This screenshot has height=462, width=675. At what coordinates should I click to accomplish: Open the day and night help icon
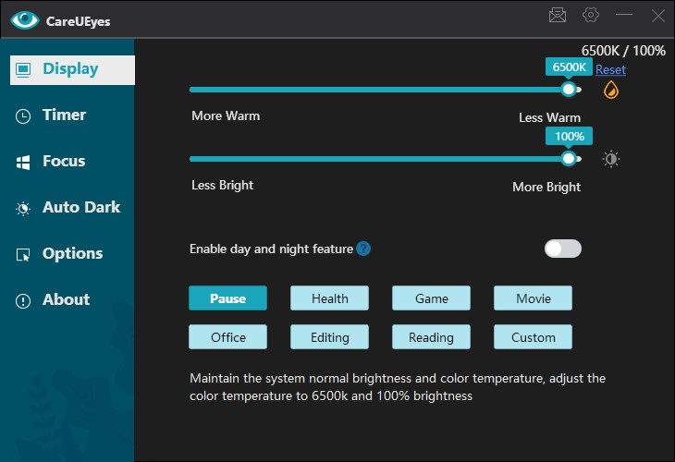click(363, 249)
